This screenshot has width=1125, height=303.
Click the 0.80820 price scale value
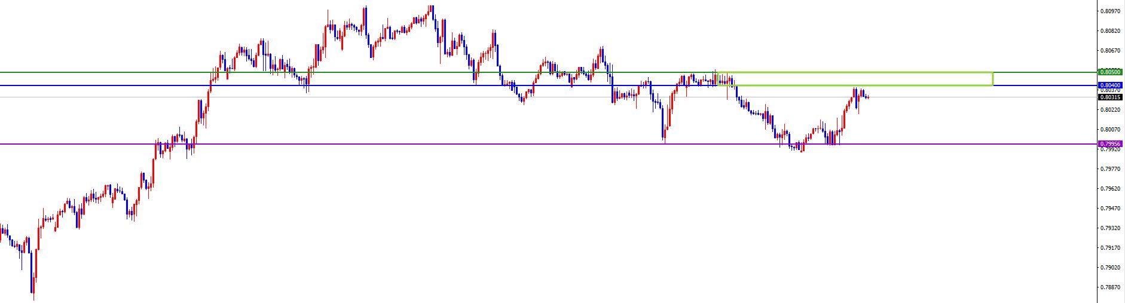tap(1109, 30)
